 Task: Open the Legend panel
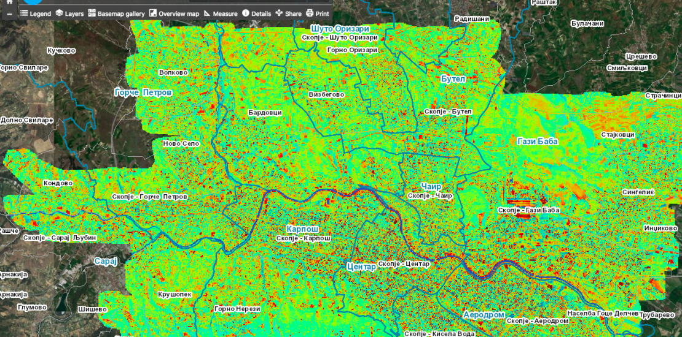(x=35, y=13)
